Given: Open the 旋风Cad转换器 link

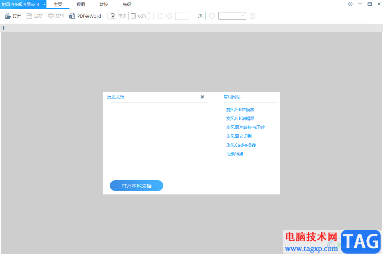Looking at the screenshot, I should pyautogui.click(x=241, y=145).
